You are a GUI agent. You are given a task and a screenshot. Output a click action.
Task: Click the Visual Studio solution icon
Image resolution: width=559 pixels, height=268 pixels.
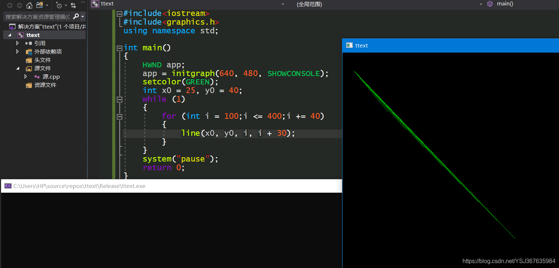click(12, 27)
